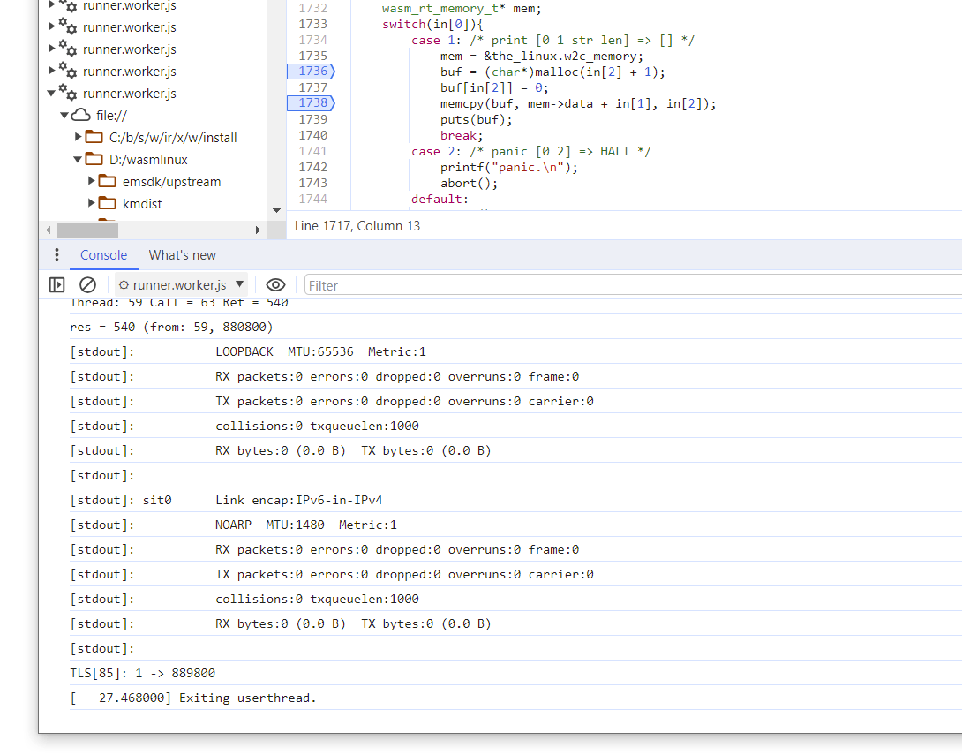
Task: Click the 'case 2: panic' code line
Action: pyautogui.click(x=531, y=151)
